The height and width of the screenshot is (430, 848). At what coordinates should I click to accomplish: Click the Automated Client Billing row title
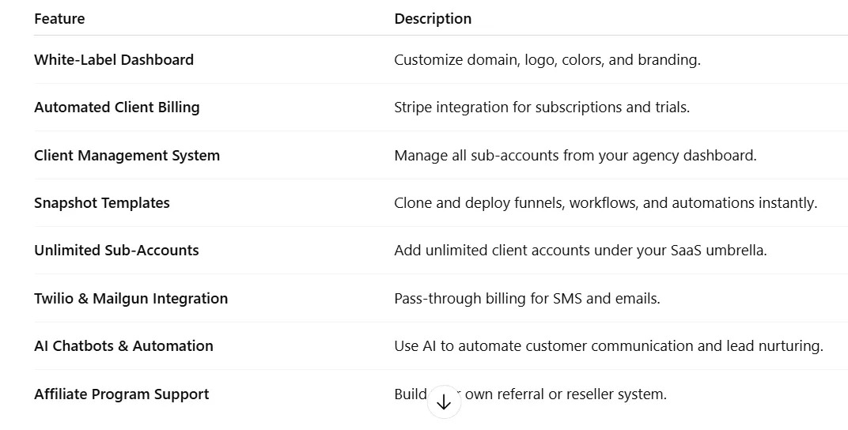(117, 107)
